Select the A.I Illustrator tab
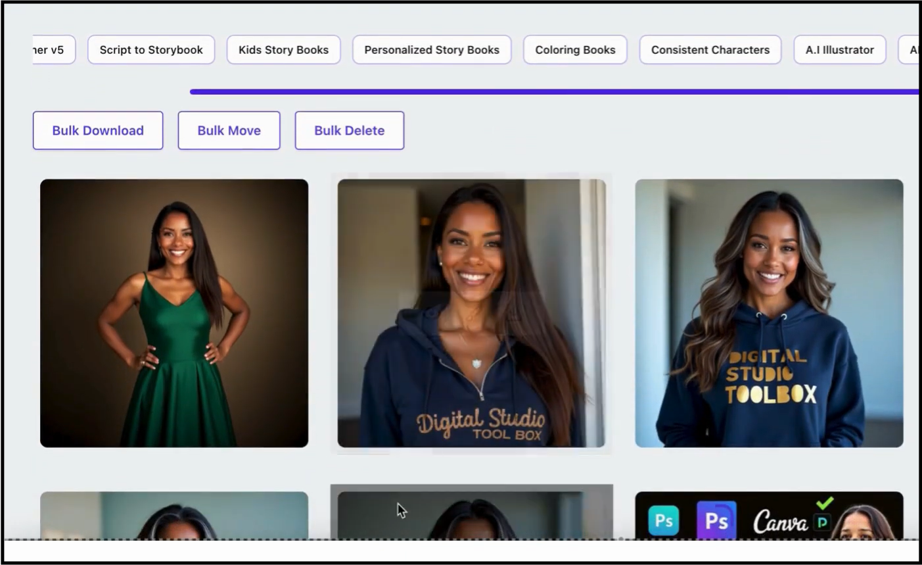Image resolution: width=922 pixels, height=565 pixels. 840,50
